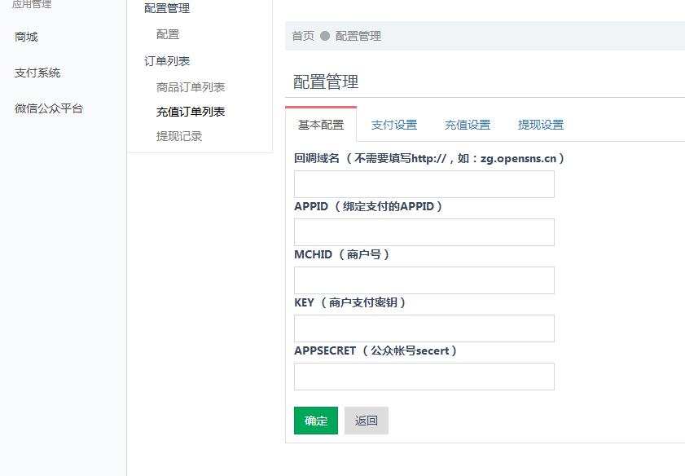
Task: Click into the APPID input field
Action: pyautogui.click(x=423, y=231)
